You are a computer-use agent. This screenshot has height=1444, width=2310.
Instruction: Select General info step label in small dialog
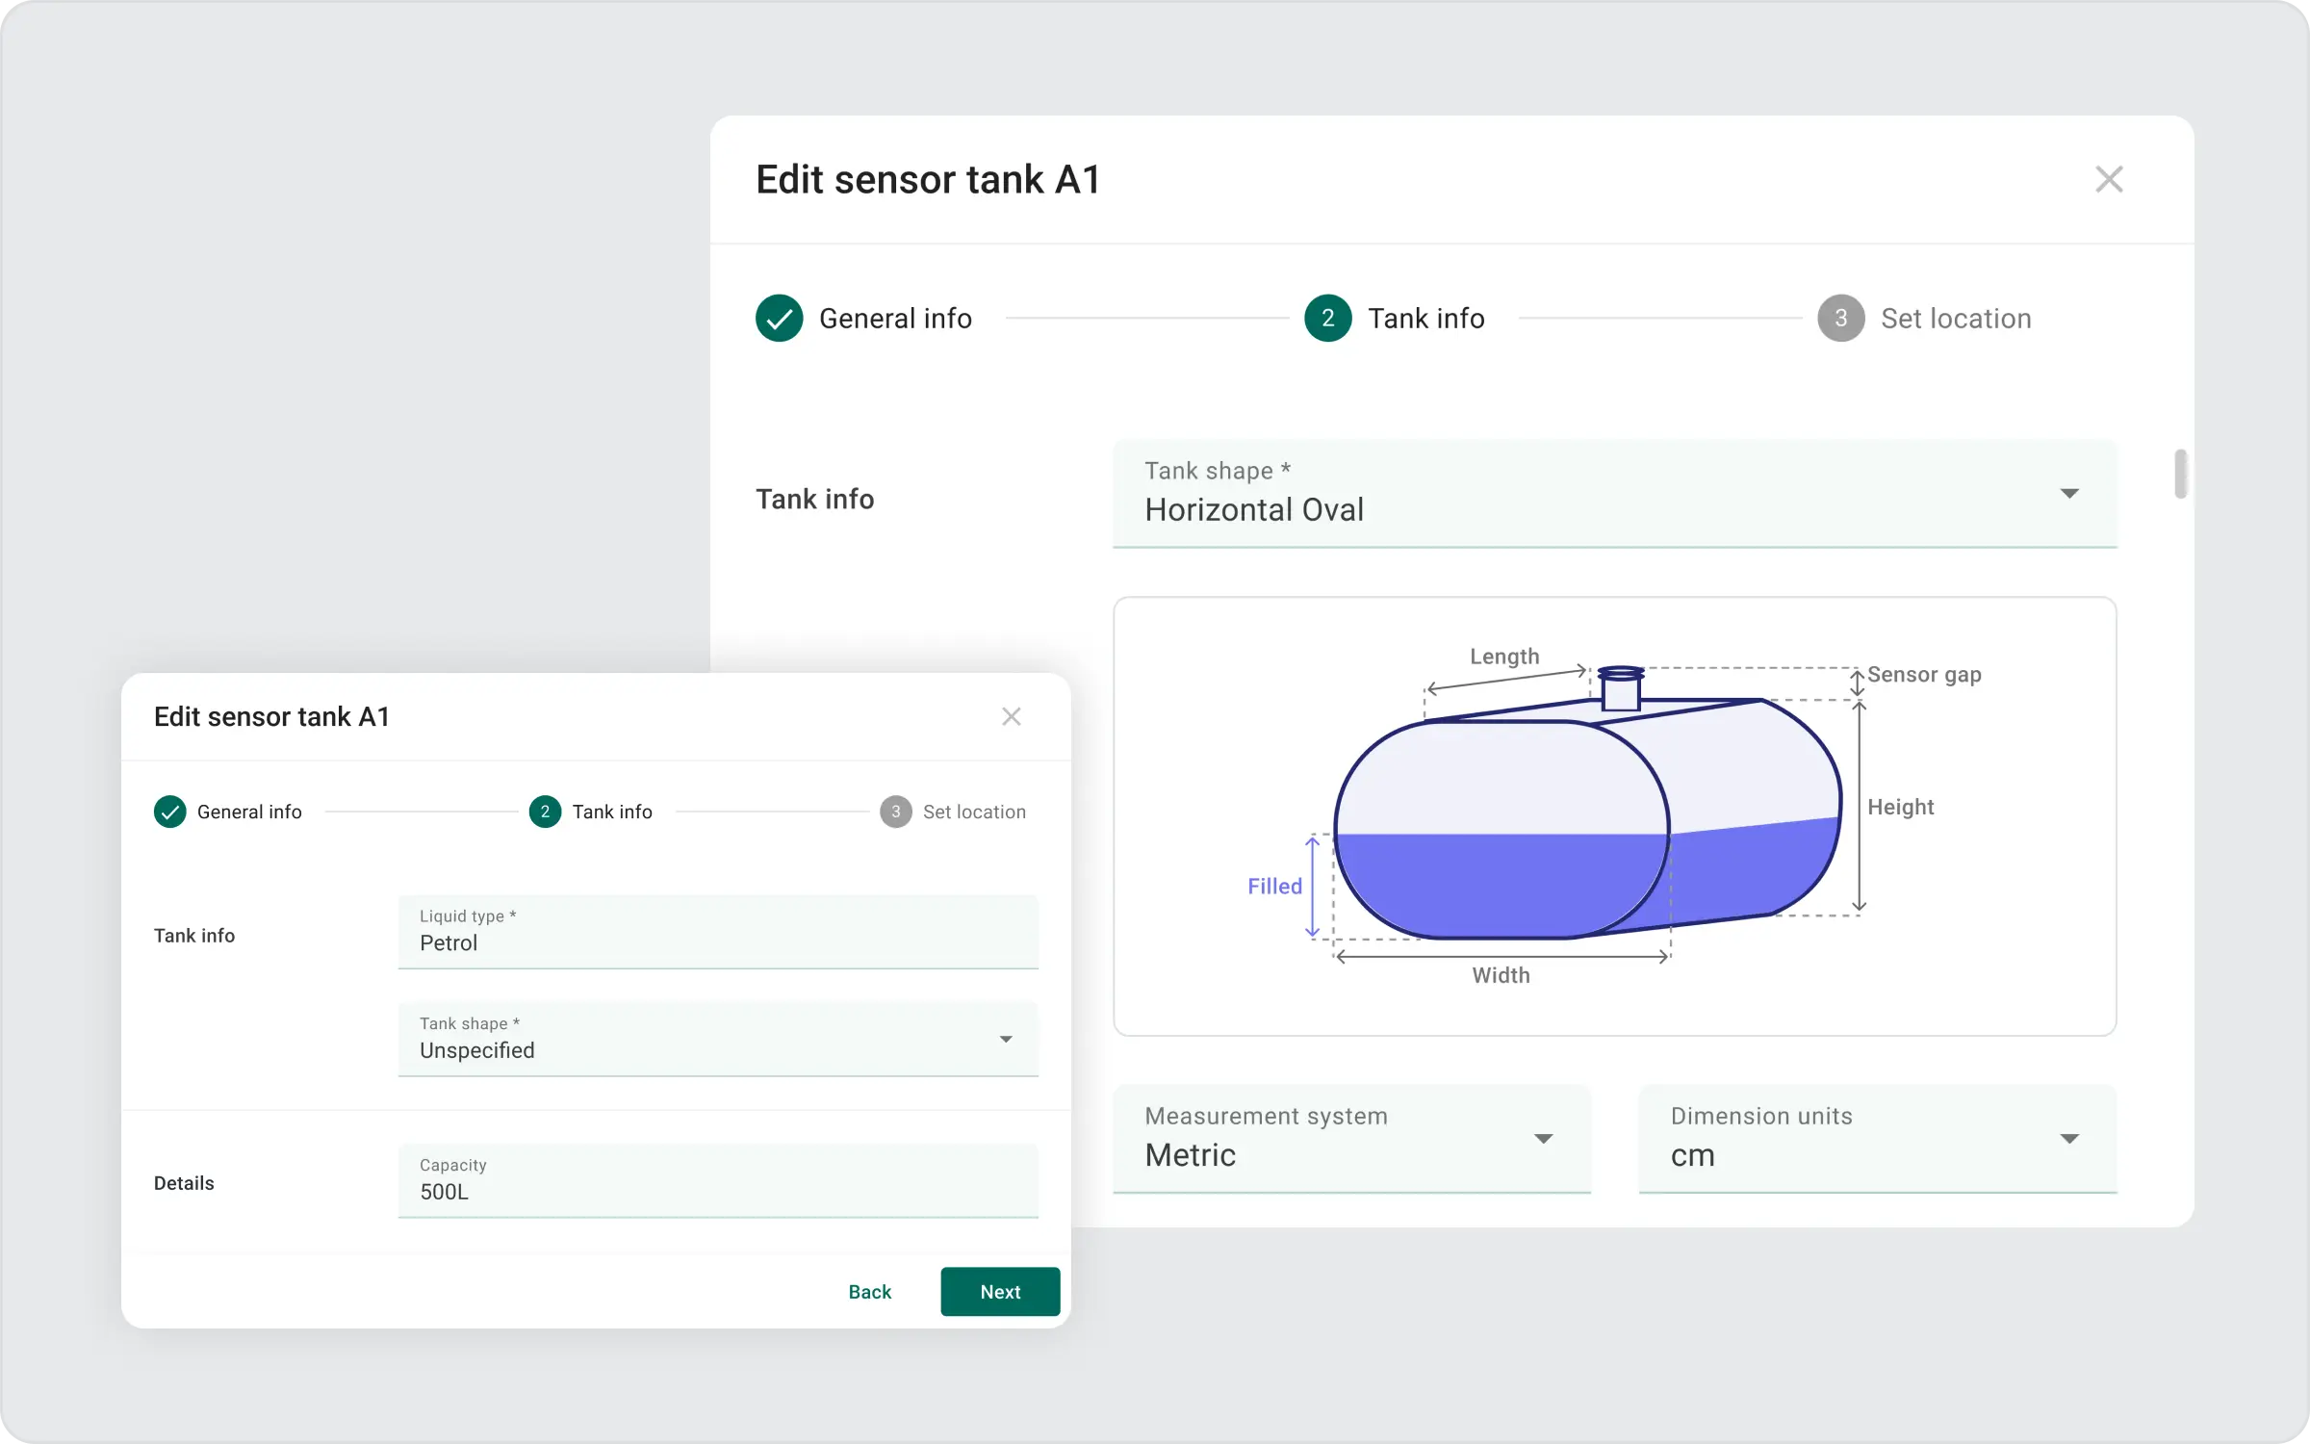[x=249, y=812]
